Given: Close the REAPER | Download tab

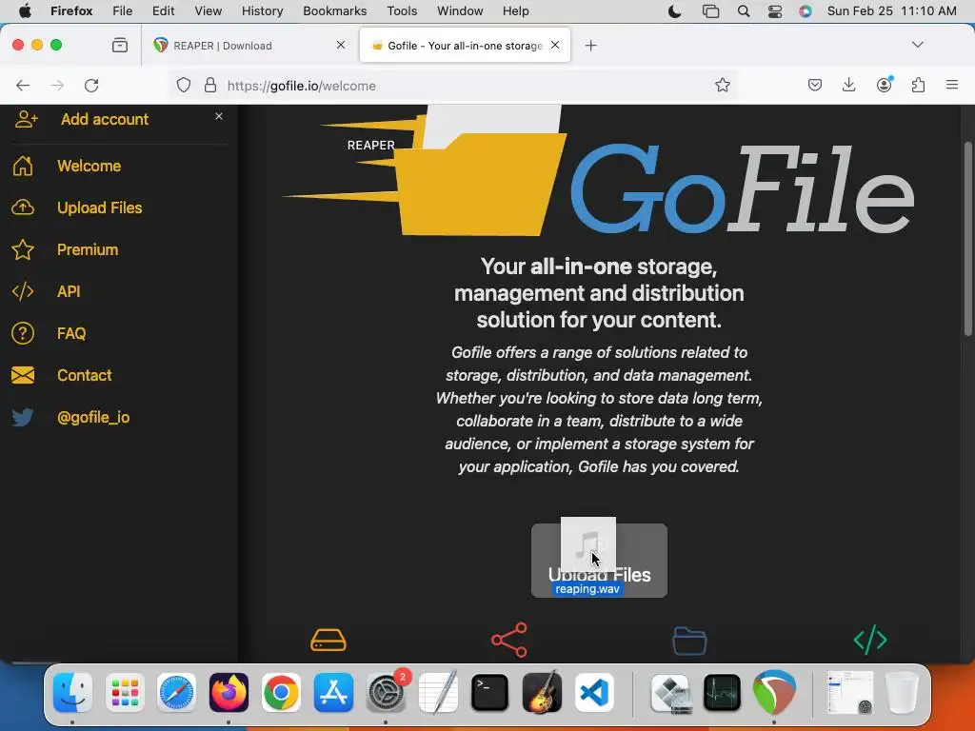Looking at the screenshot, I should (341, 45).
